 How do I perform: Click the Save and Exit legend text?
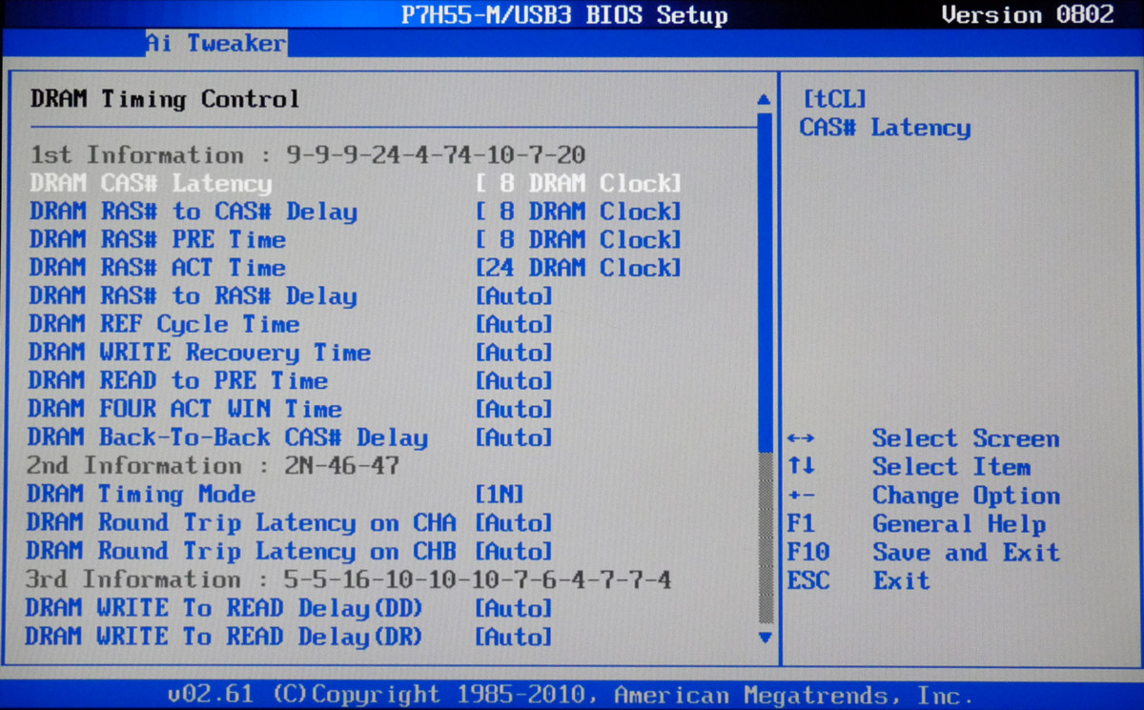(966, 552)
